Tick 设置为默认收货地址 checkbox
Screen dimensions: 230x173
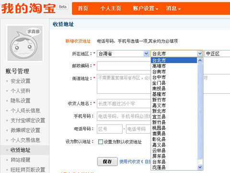tap(101, 142)
